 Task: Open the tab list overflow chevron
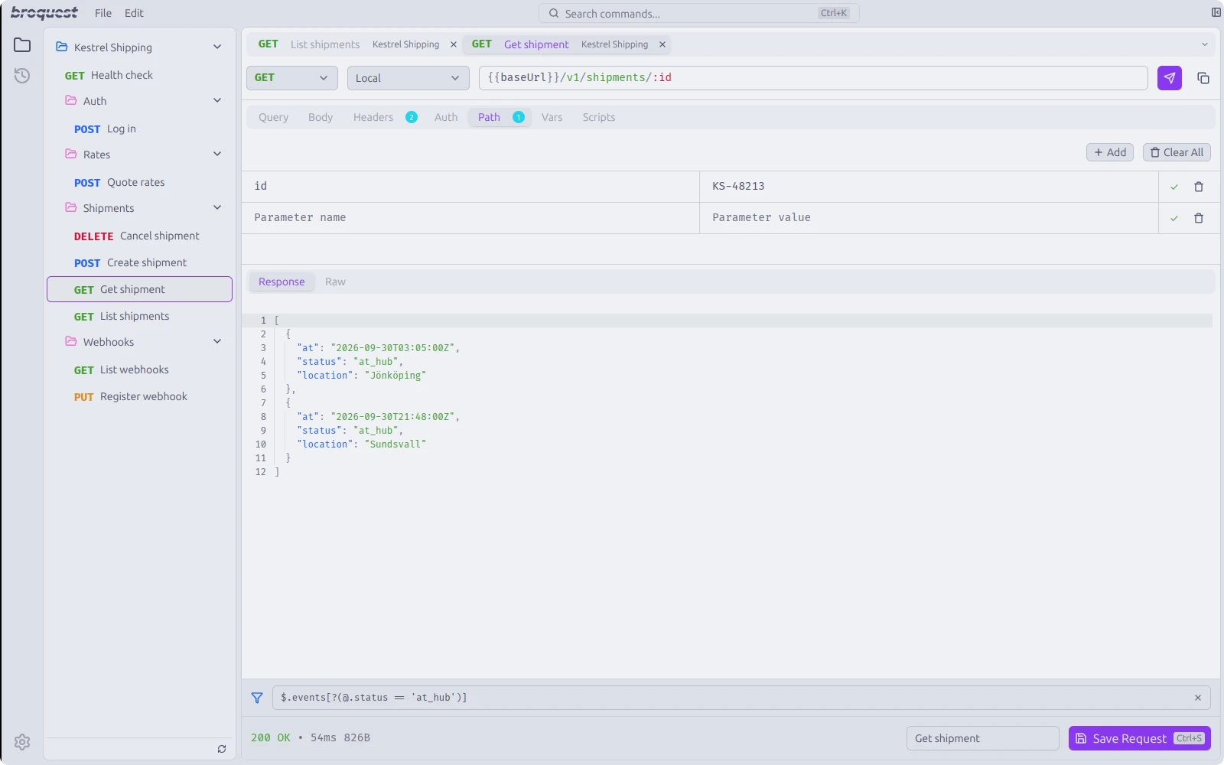coord(1205,44)
